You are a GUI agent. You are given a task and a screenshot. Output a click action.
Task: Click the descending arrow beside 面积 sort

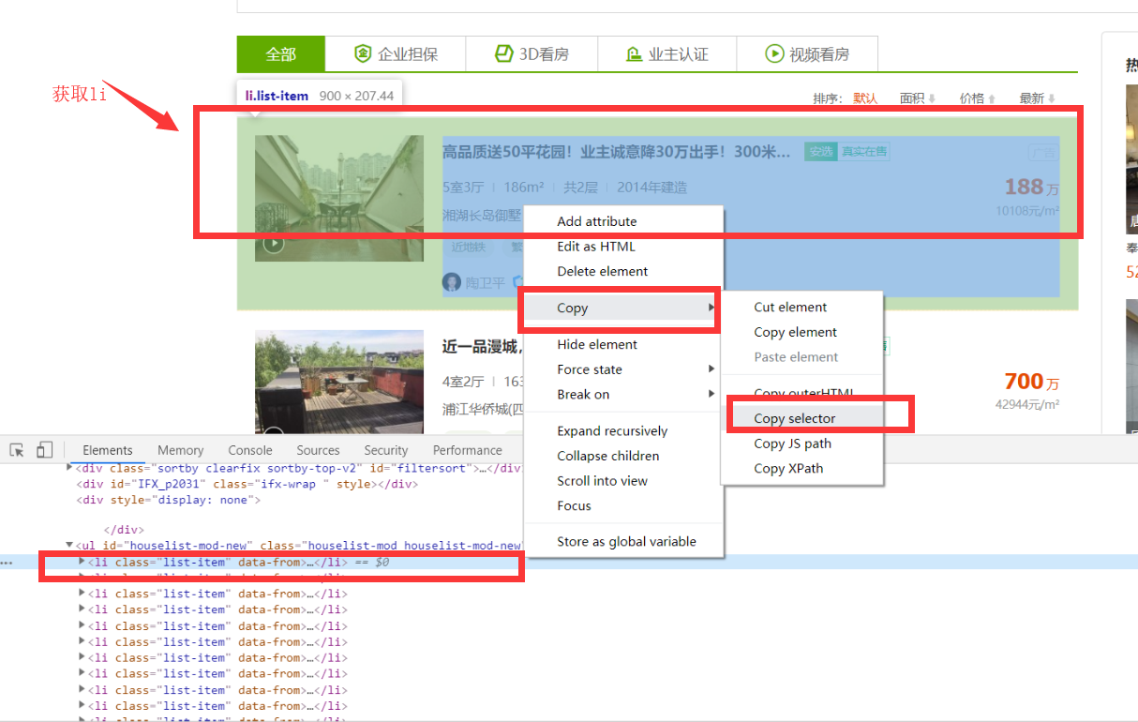(x=932, y=97)
